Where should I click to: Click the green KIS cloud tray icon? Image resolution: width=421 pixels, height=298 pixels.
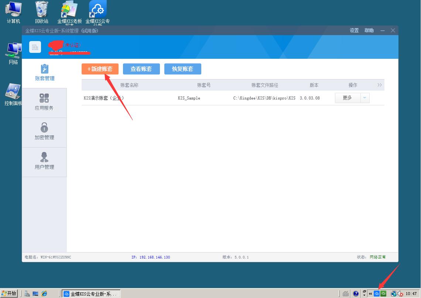pos(383,294)
